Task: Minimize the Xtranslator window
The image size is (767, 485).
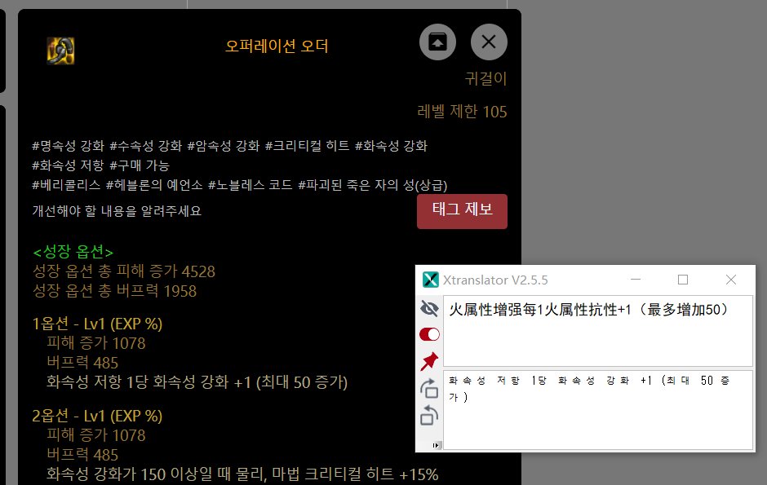Action: 636,280
